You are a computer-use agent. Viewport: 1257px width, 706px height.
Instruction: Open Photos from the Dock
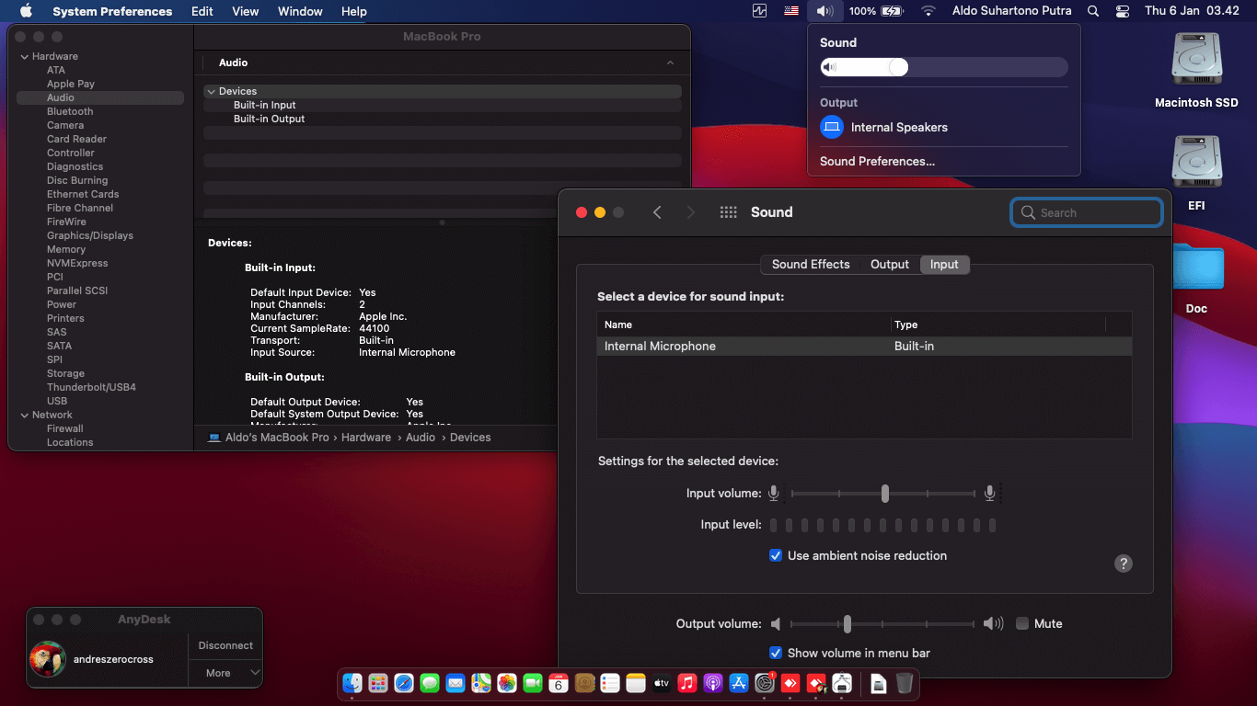coord(507,683)
